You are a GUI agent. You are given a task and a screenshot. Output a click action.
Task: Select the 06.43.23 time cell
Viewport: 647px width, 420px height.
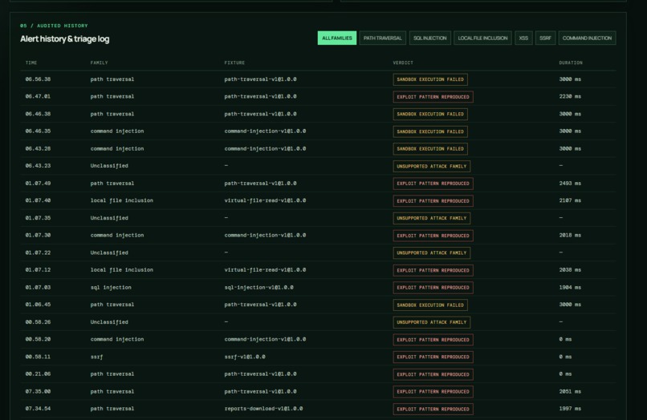38,166
